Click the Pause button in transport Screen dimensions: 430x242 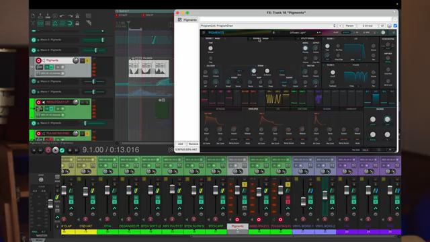click(76, 150)
